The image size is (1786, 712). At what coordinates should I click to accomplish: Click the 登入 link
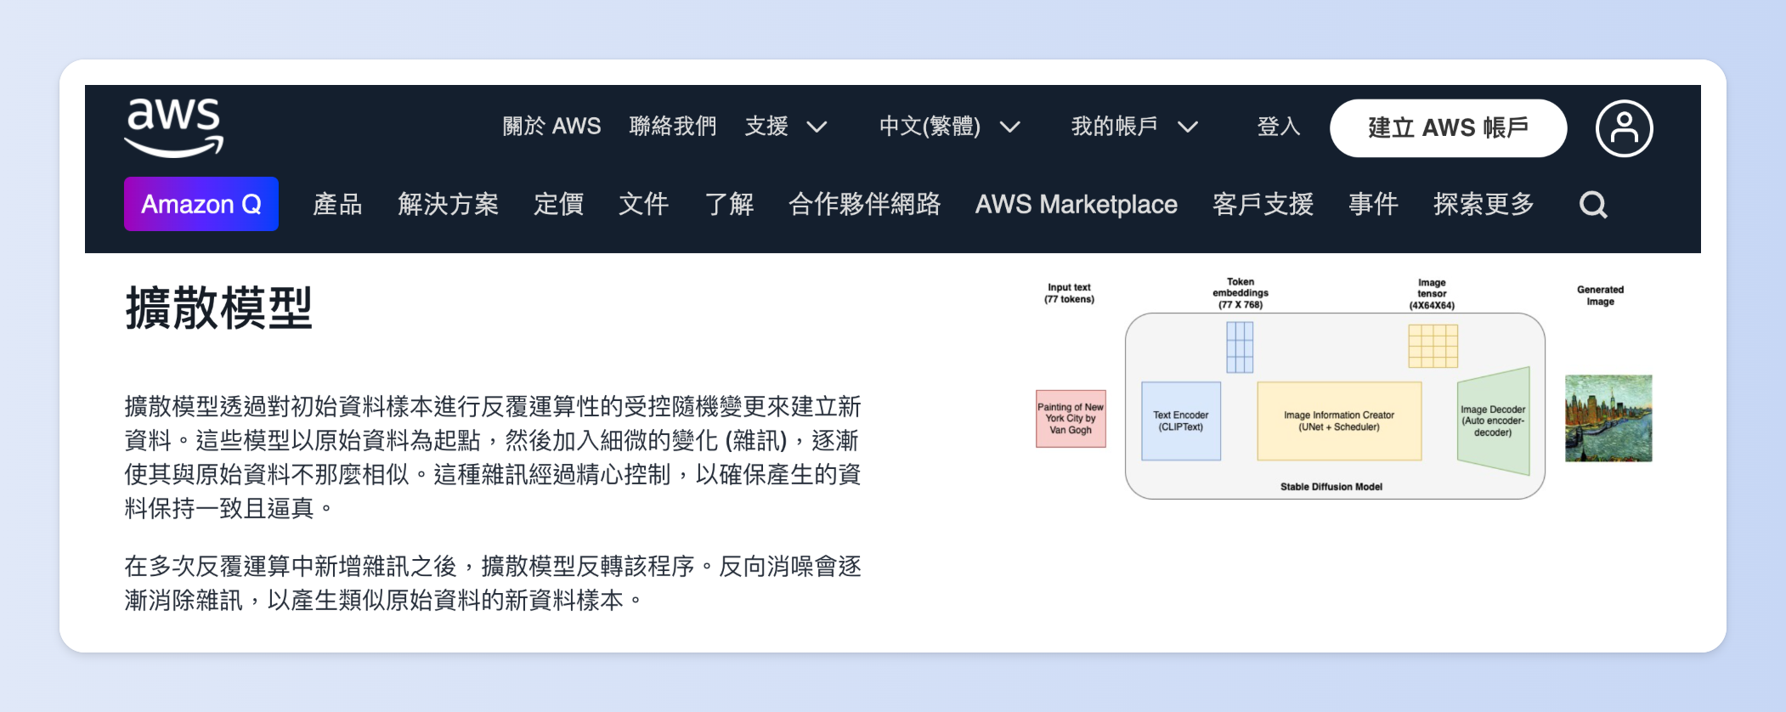(1279, 127)
